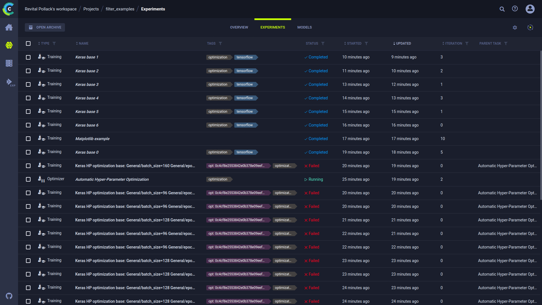Open the user profile avatar
Screen dimensions: 542x305
coord(530,9)
